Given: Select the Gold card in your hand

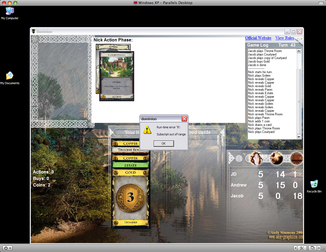Looking at the screenshot, I should (130, 198).
